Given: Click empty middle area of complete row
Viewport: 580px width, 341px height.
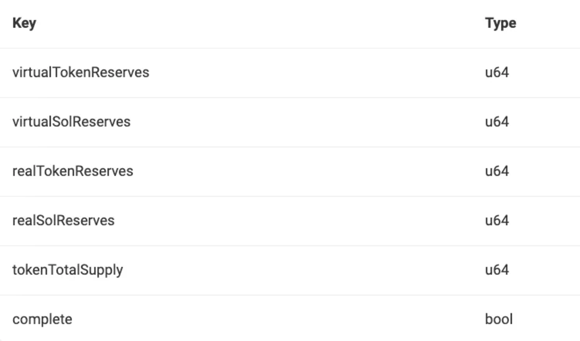Looking at the screenshot, I should 309,319.
